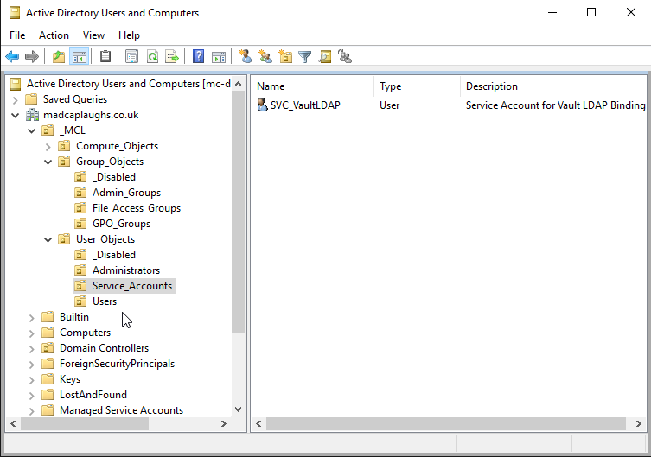
Task: Click the Refresh toolbar icon
Action: [x=152, y=57]
